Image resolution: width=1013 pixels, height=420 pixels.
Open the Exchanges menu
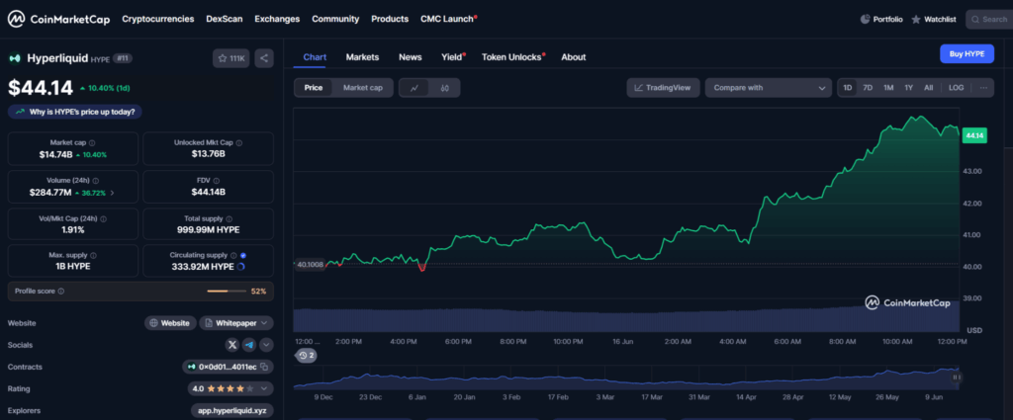[x=277, y=19]
